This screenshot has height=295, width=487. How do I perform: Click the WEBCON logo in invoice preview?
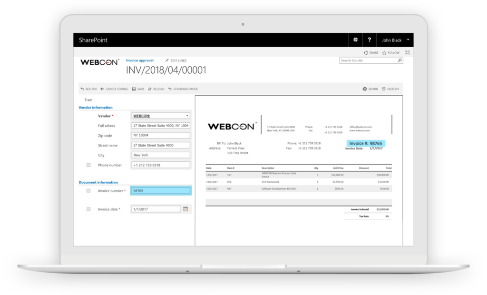pyautogui.click(x=232, y=126)
